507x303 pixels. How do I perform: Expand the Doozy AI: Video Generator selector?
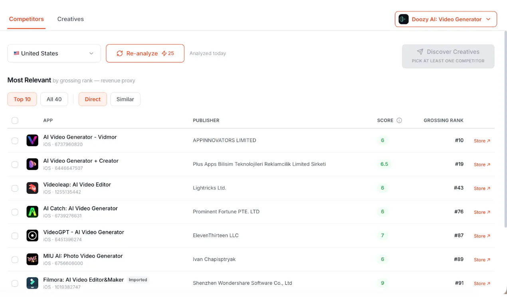446,19
